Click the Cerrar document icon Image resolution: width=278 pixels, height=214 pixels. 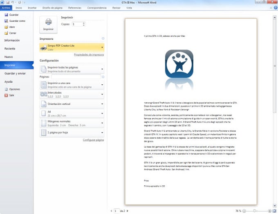tap(6, 33)
